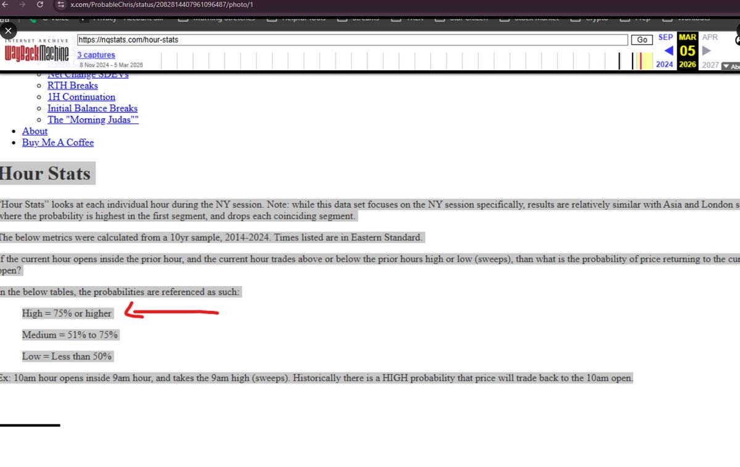Open the Initial Balance Breaks link
740x467 pixels.
(x=92, y=108)
